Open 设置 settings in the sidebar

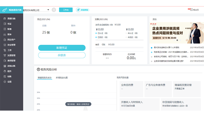(x=9, y=82)
